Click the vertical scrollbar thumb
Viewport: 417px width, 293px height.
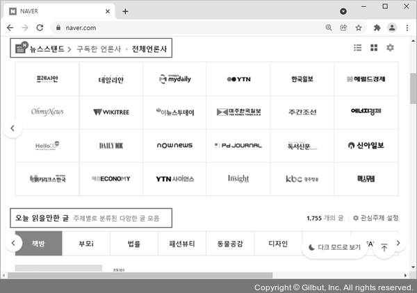coord(413,88)
